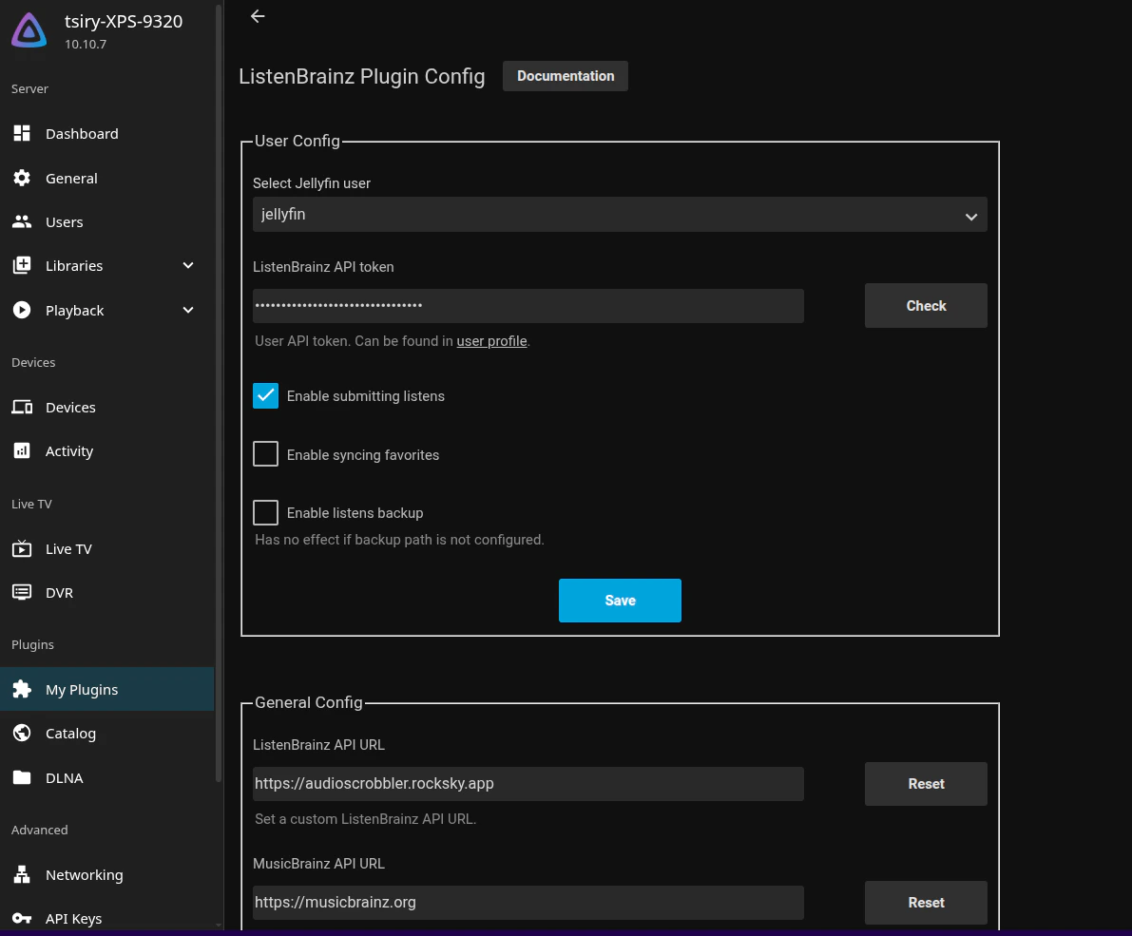Uncheck Enable submitting listens
This screenshot has height=936, width=1132.
[x=266, y=395]
